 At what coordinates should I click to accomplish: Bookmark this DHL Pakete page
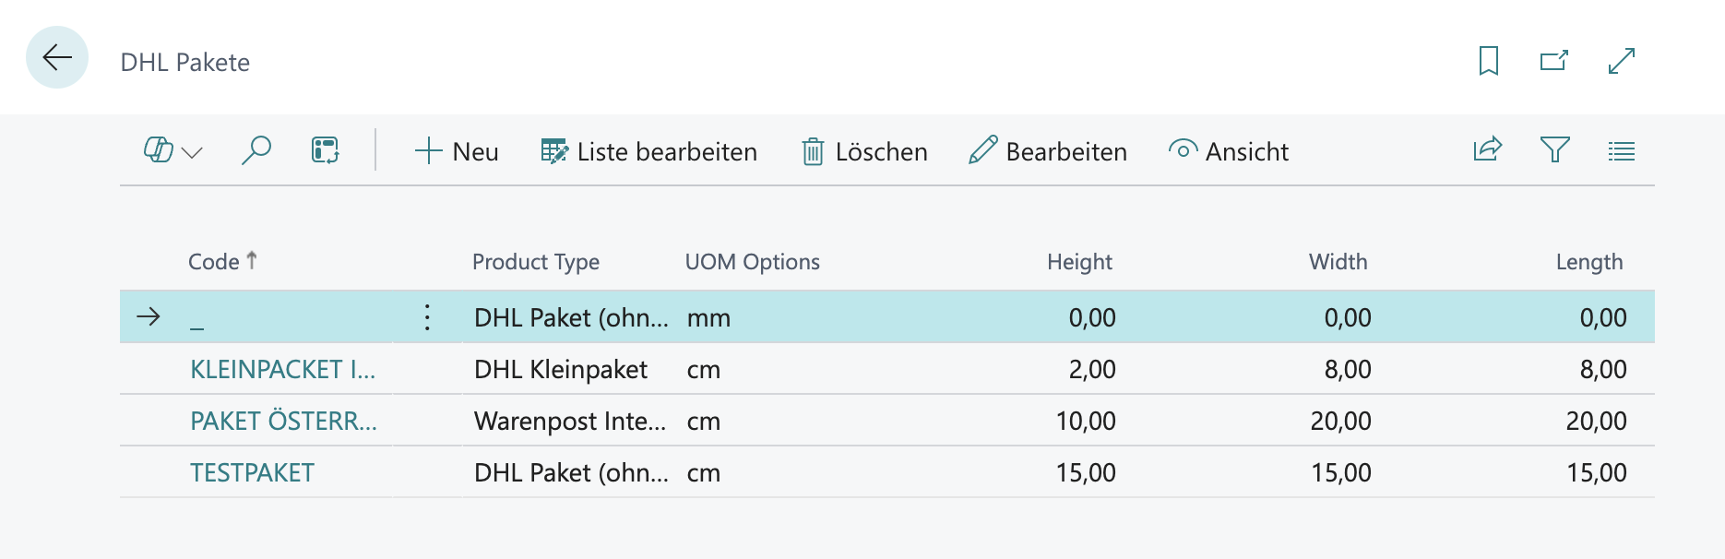pos(1488,61)
